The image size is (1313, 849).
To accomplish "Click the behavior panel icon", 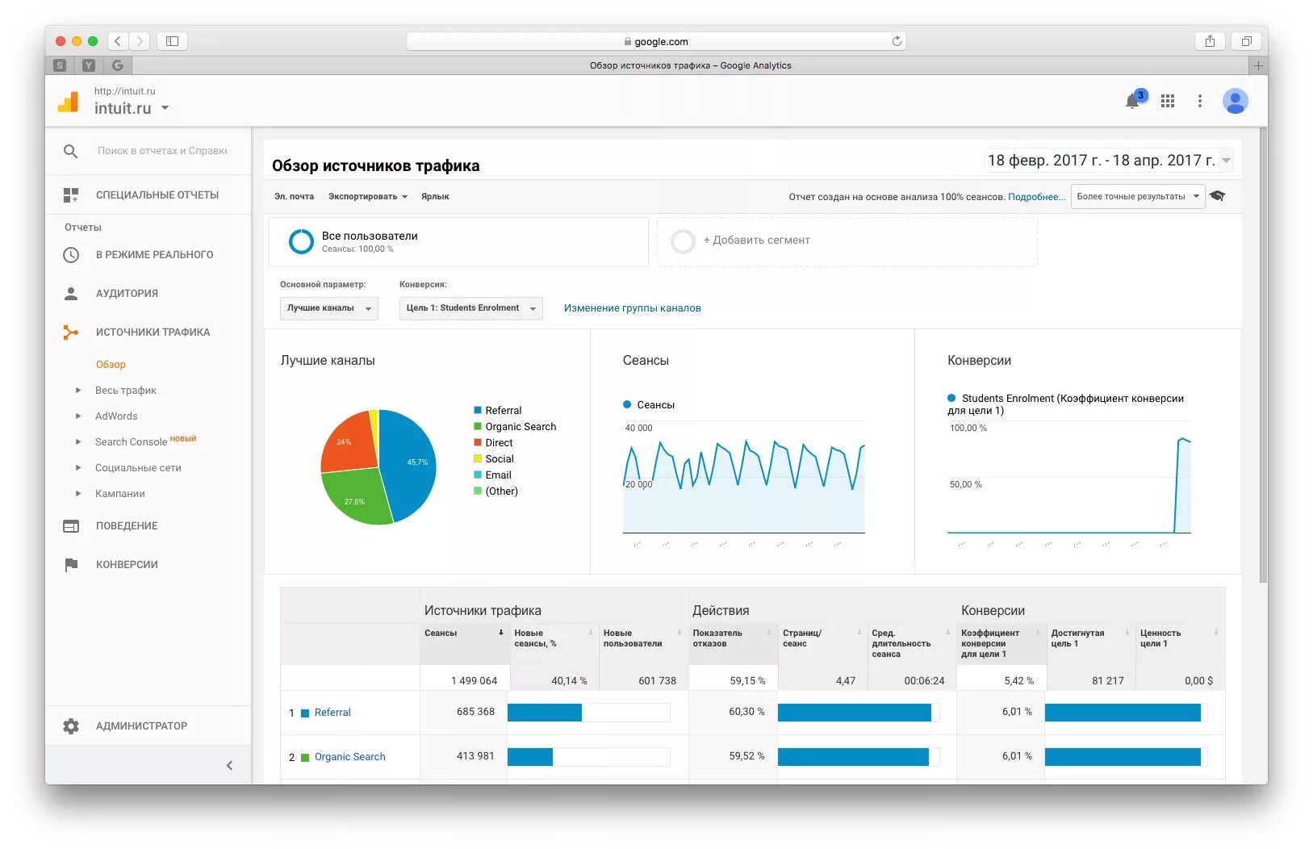I will [71, 526].
